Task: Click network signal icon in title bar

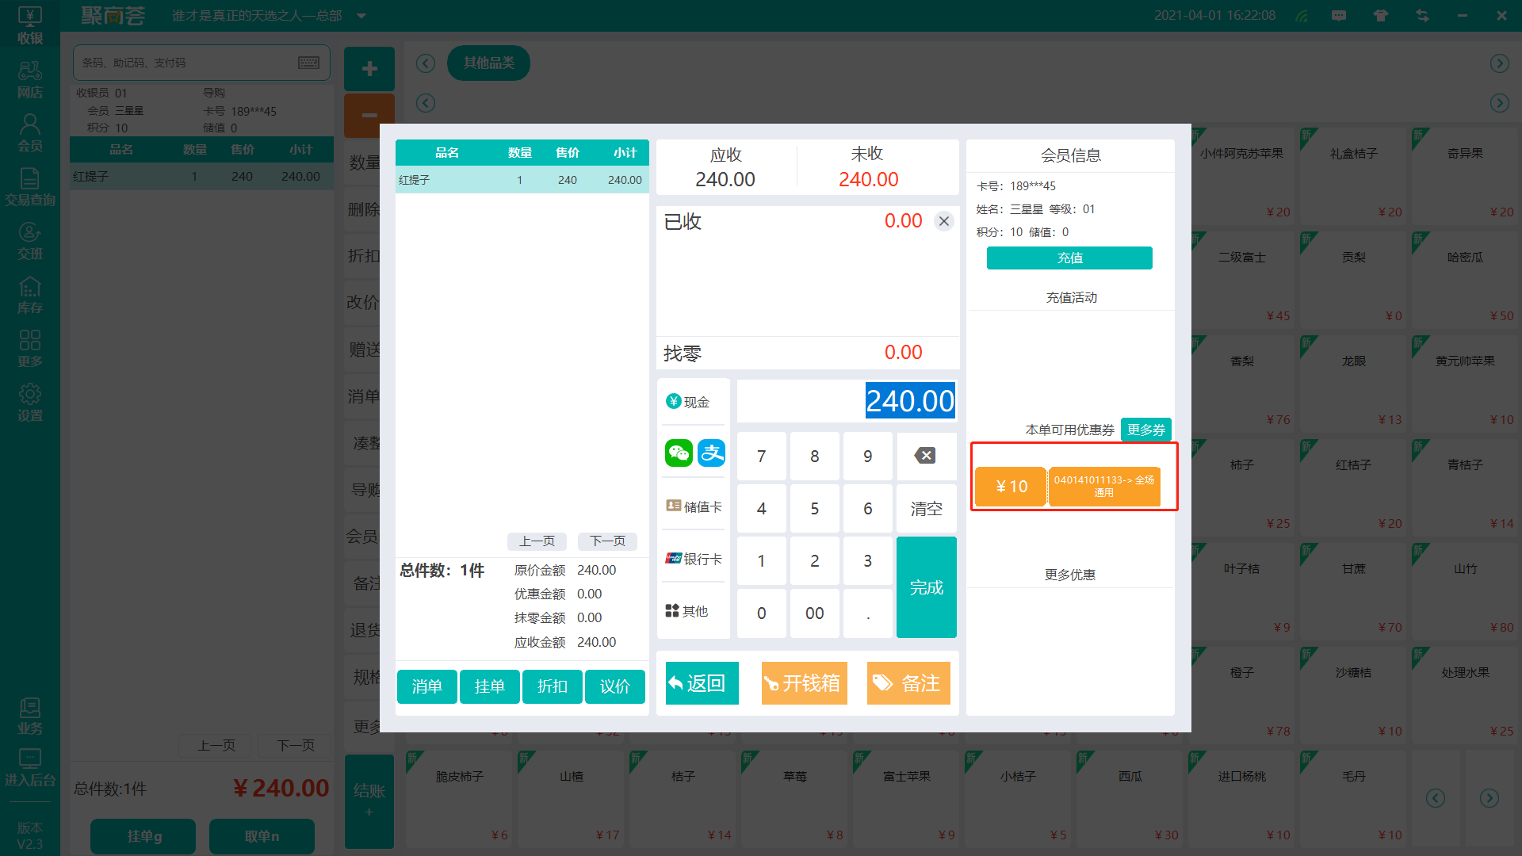Action: [x=1302, y=15]
